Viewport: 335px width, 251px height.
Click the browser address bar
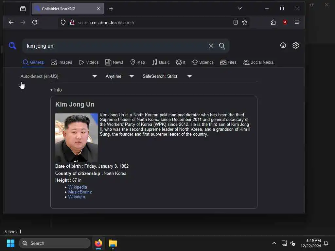coord(154,23)
